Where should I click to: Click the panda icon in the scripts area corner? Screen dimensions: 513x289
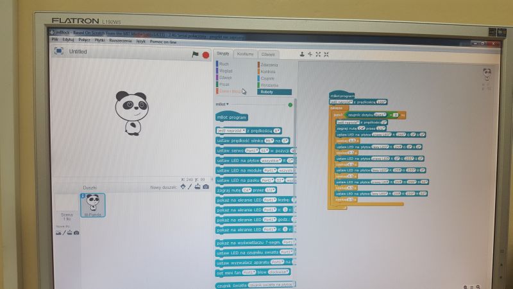(487, 74)
